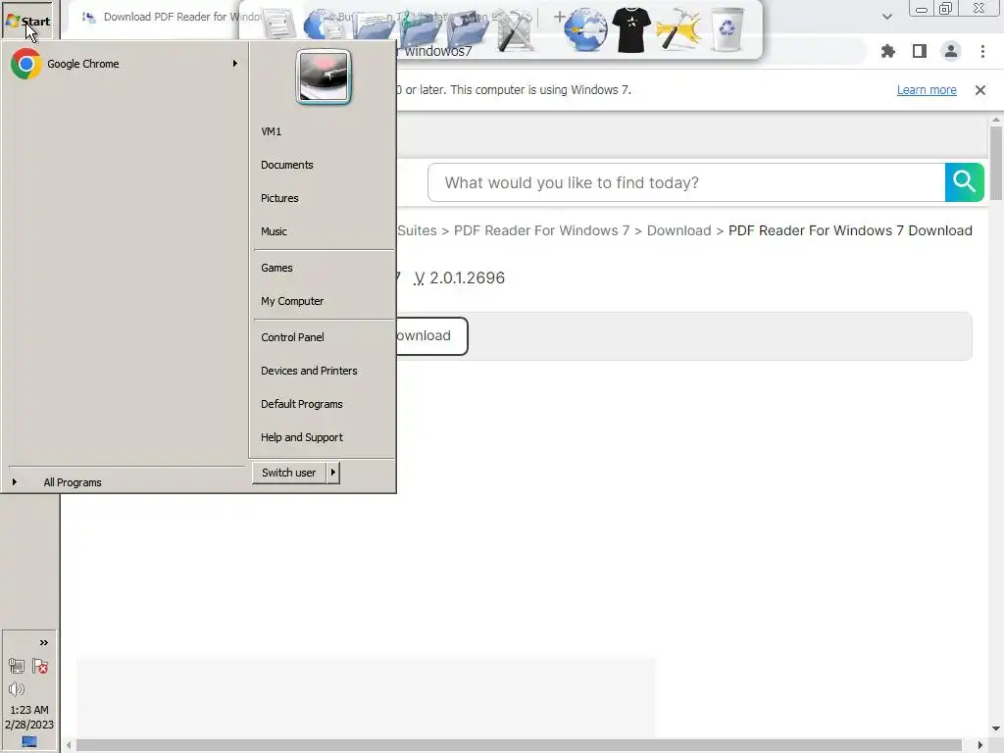Open VM1 user folder
Screen dimensions: 1004x753
272,131
